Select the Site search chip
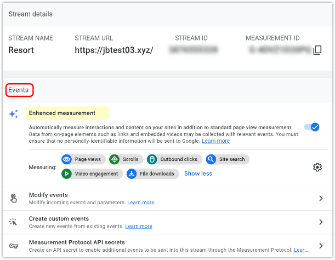Viewport: 335px width, 260px height. pos(227,159)
